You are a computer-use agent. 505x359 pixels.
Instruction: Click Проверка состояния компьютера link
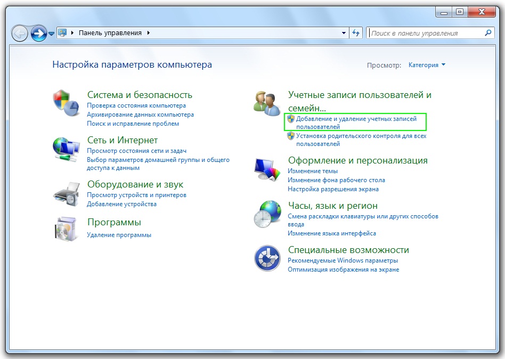(136, 105)
